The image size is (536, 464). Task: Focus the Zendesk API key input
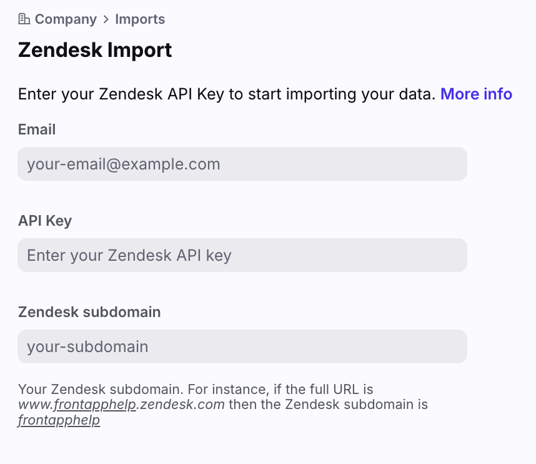coord(242,255)
